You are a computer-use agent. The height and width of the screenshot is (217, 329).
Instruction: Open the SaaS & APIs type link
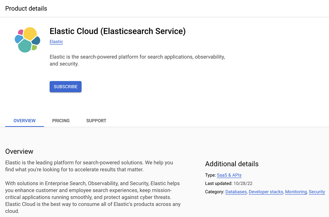click(x=229, y=175)
